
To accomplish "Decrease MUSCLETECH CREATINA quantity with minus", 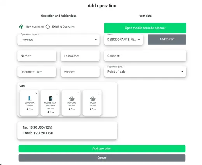I will click(53, 112).
